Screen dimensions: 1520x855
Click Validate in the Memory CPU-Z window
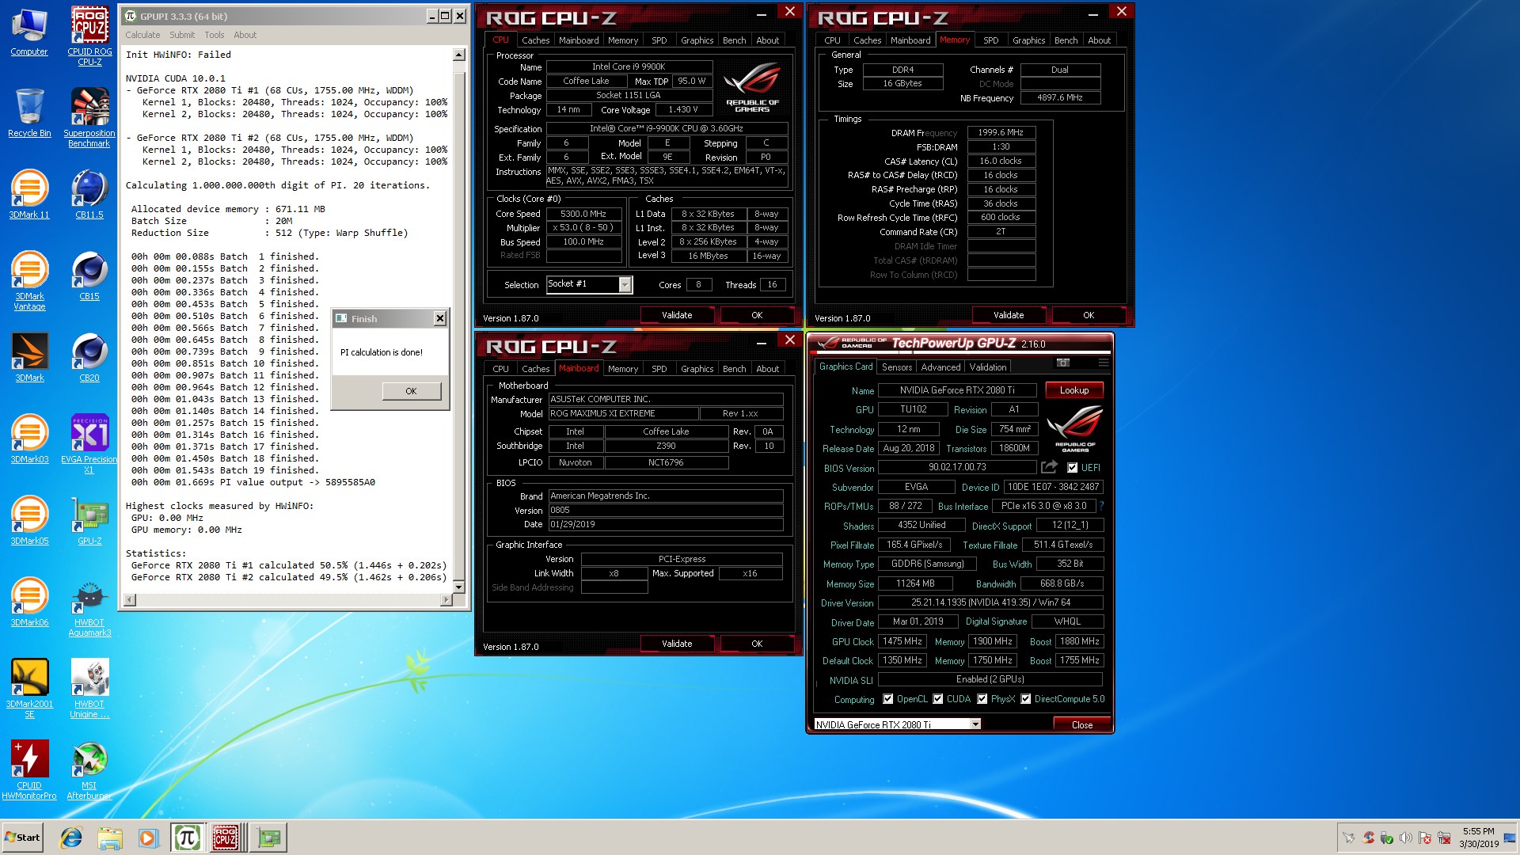tap(1009, 315)
